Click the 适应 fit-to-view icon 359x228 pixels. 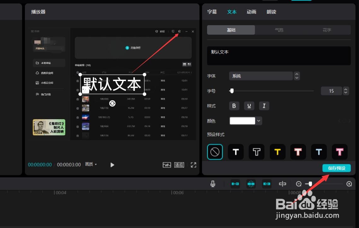tap(179, 165)
